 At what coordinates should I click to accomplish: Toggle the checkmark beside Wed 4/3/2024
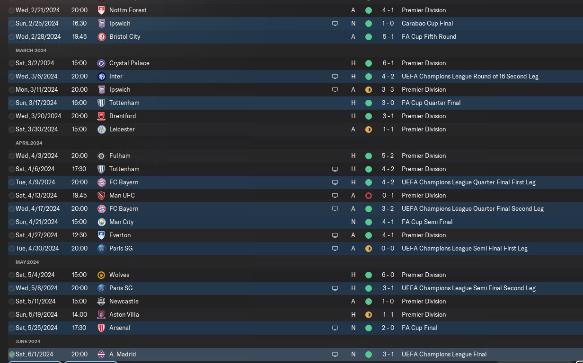(11, 156)
